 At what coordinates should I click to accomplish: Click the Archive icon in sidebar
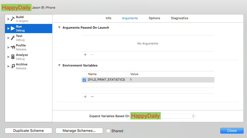pos(13,66)
